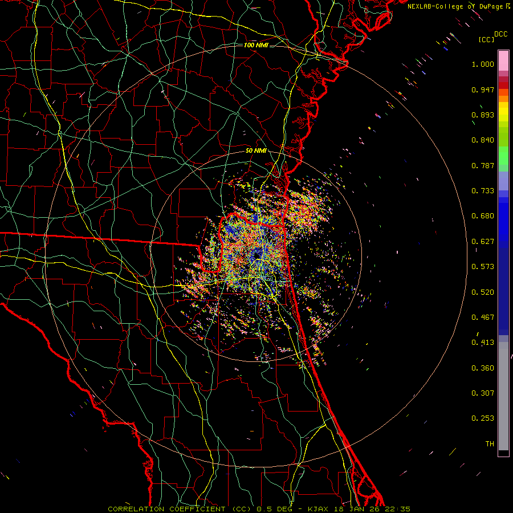The width and height of the screenshot is (513, 513).
Task: Click the 50 NMI range ring label
Action: (256, 151)
